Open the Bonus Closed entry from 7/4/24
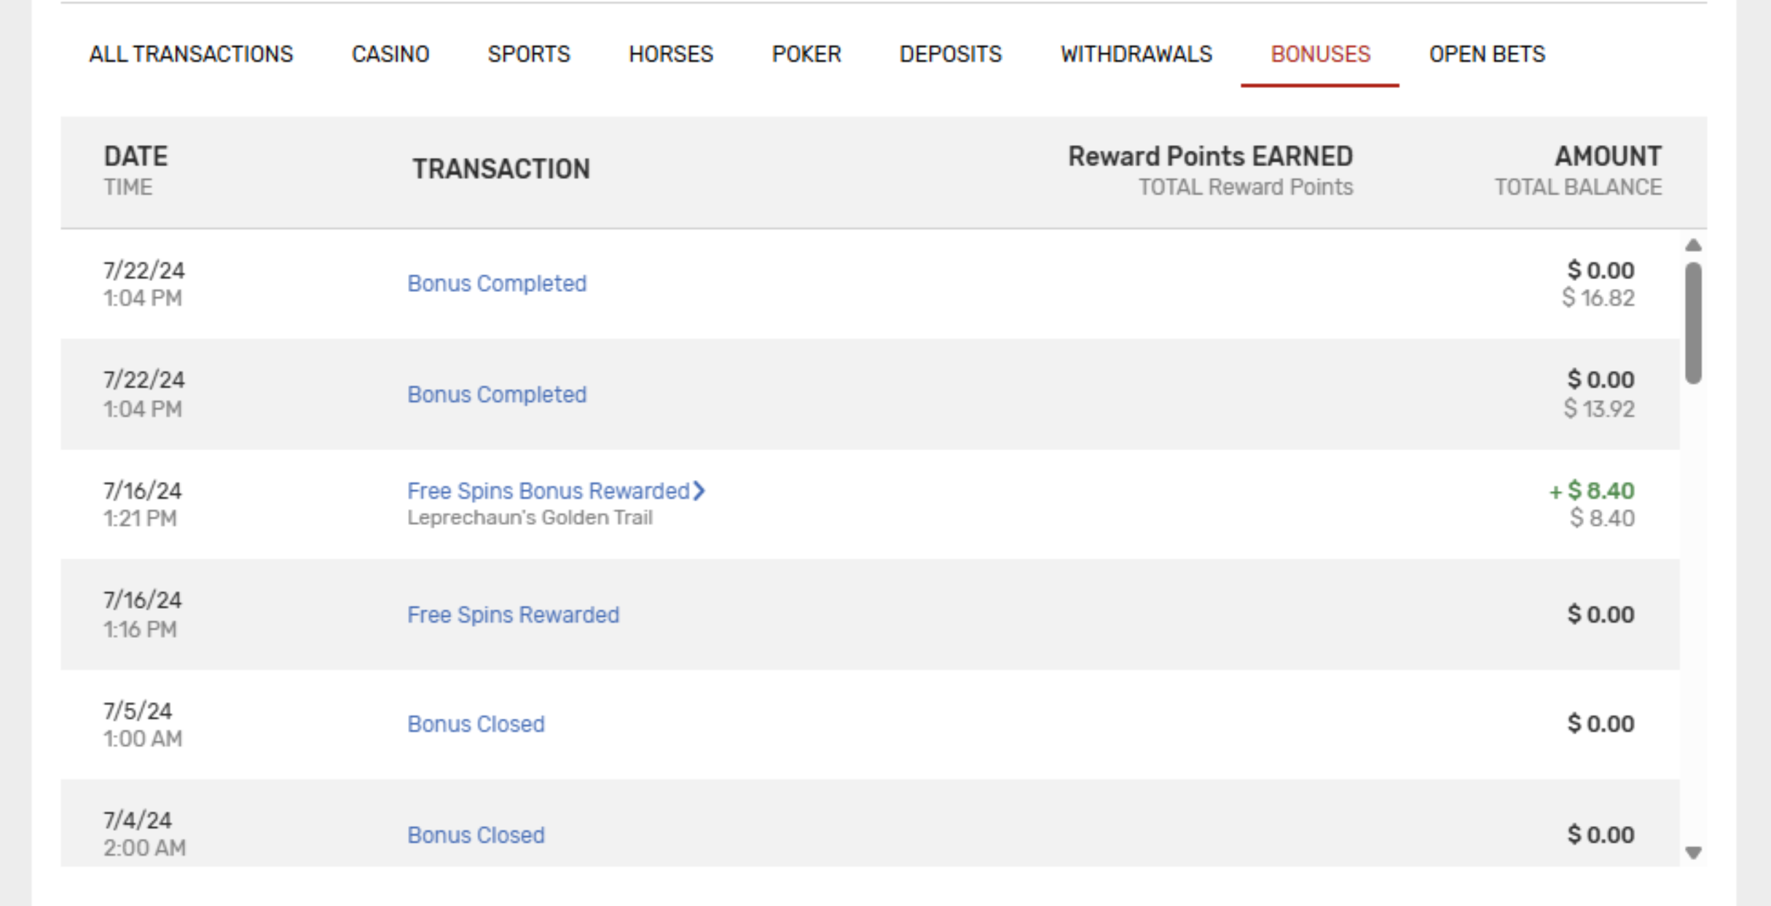 [x=475, y=835]
